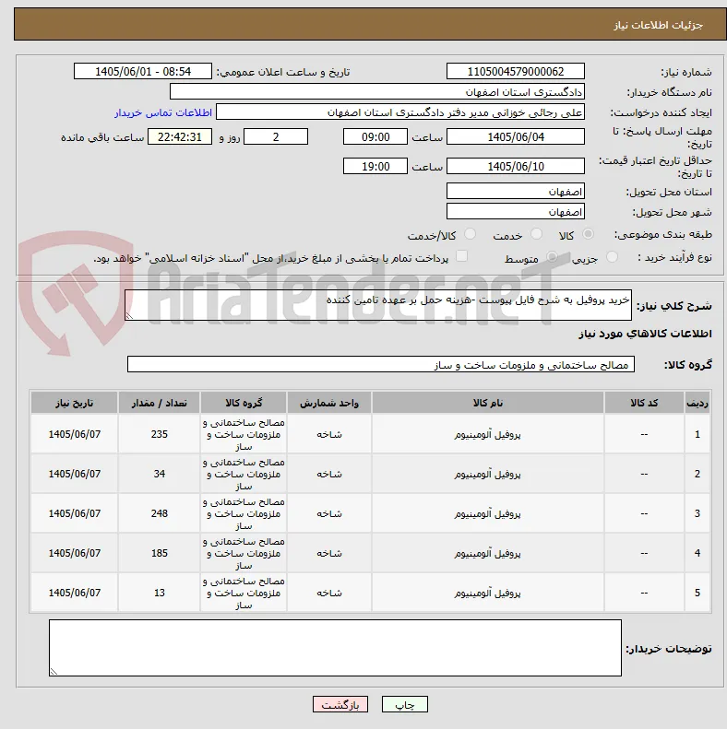Viewport: 727px width, 729px height.
Task: Click the شاخه unit cell in row 2
Action: pos(329,474)
